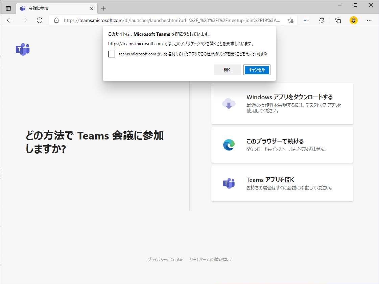Click the Edge browser icon
Screen dimensions: 379x284
(x=229, y=145)
